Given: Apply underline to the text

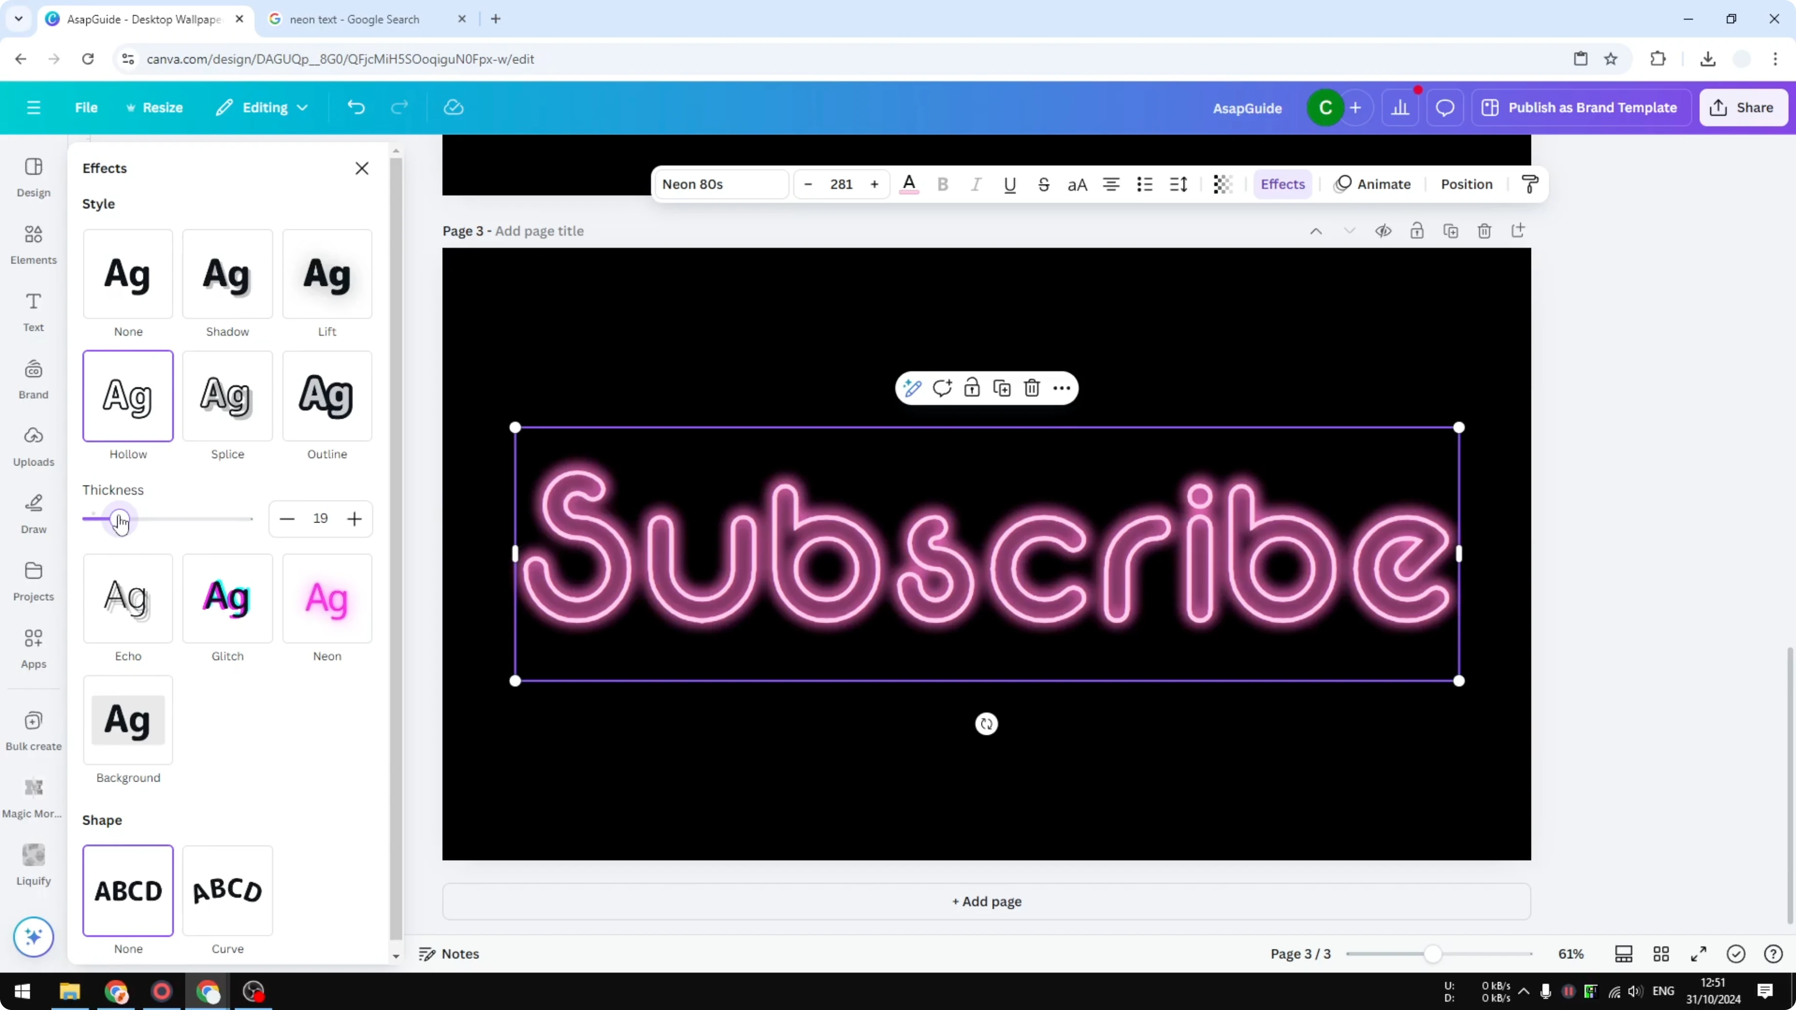Looking at the screenshot, I should [x=1010, y=184].
